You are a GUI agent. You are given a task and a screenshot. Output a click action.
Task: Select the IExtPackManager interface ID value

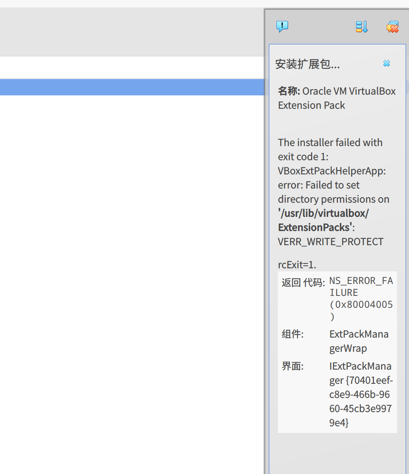(361, 394)
